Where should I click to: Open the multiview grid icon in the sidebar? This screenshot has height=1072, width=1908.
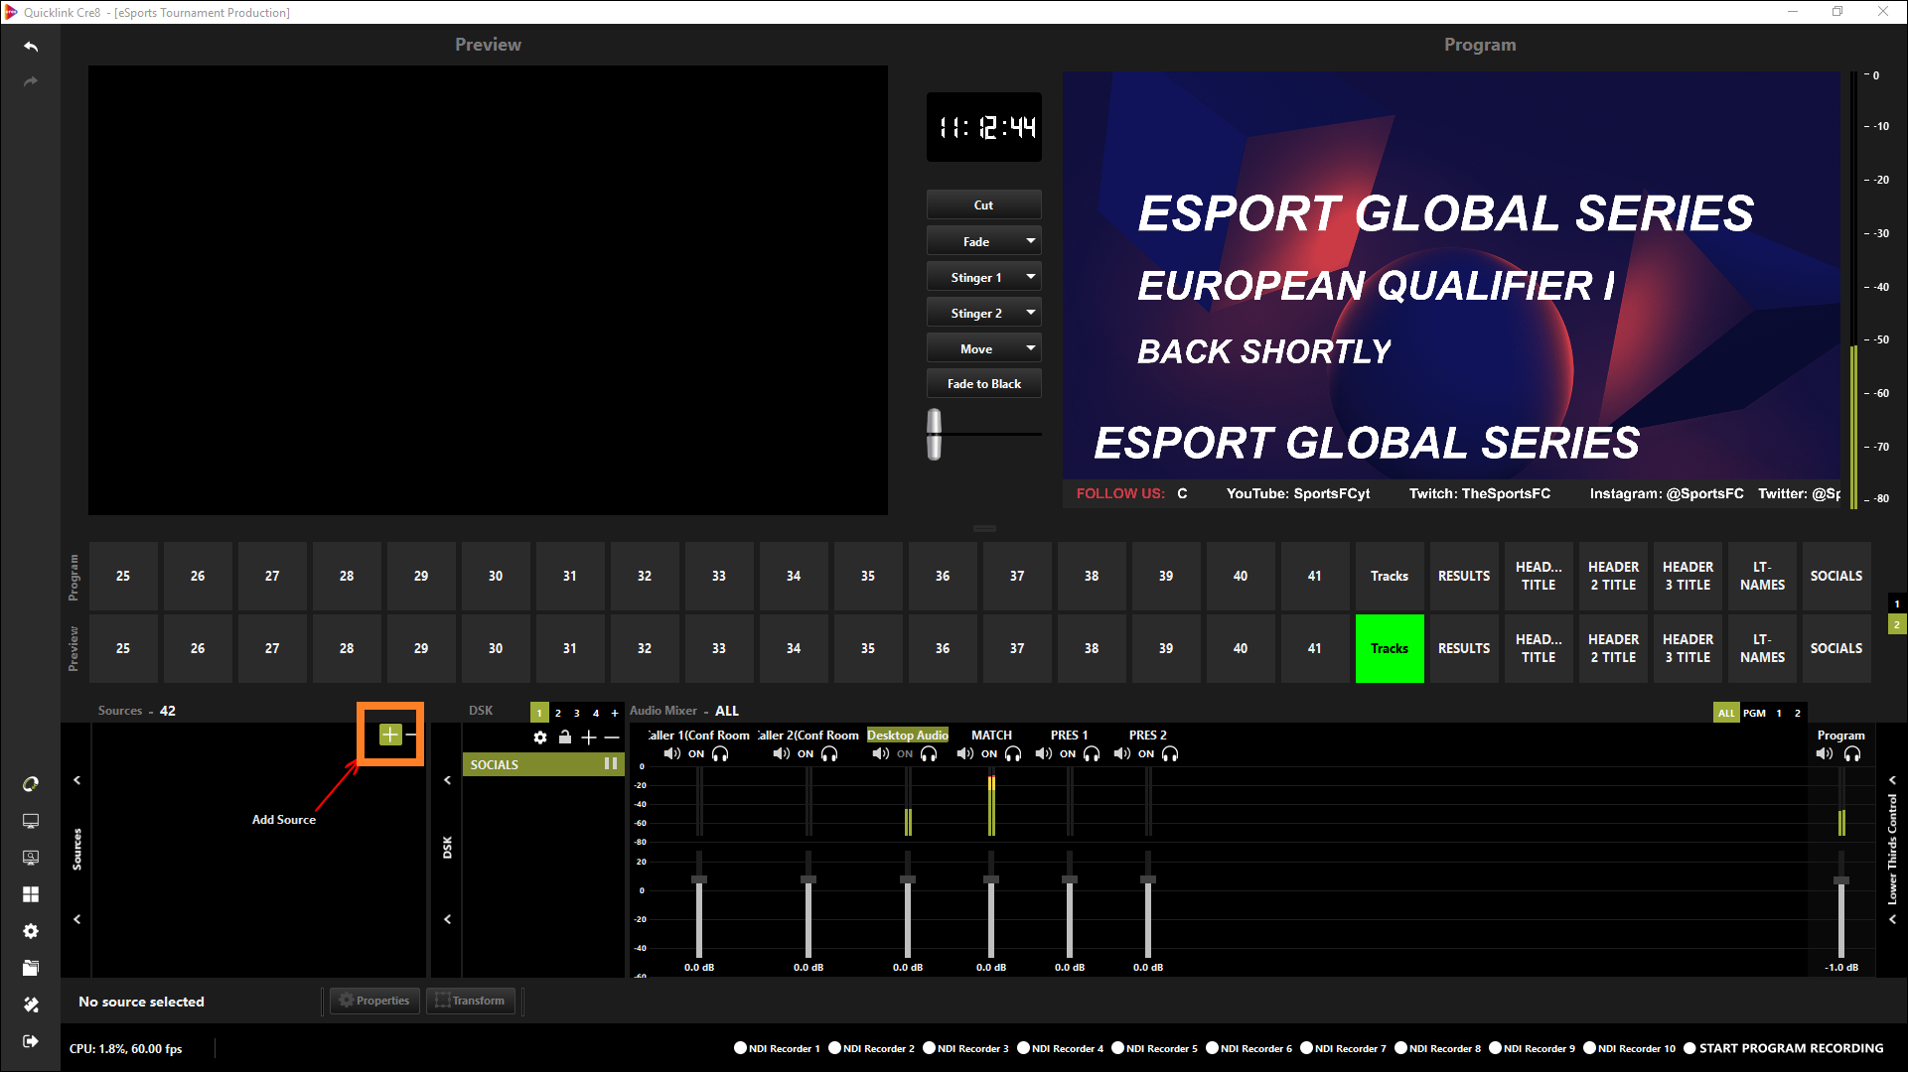[x=31, y=894]
